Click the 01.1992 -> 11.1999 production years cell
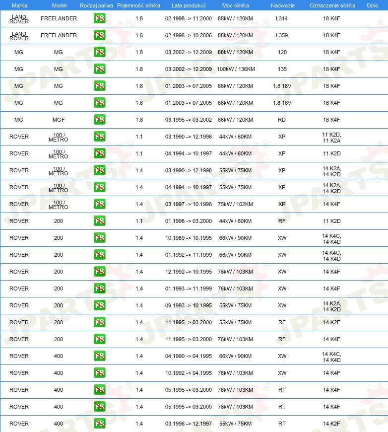Image resolution: width=388 pixels, height=432 pixels. pyautogui.click(x=189, y=255)
